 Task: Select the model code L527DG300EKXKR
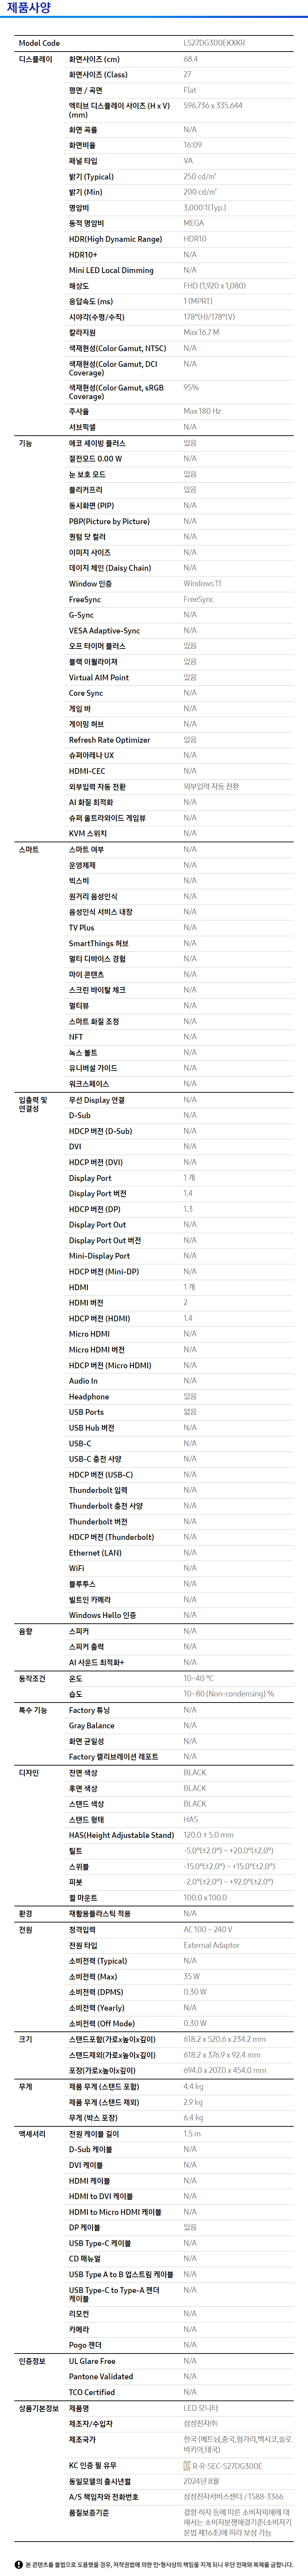click(x=214, y=43)
